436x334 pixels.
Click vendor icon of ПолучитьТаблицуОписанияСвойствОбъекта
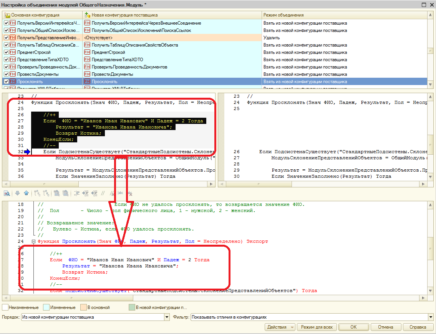tap(87, 45)
